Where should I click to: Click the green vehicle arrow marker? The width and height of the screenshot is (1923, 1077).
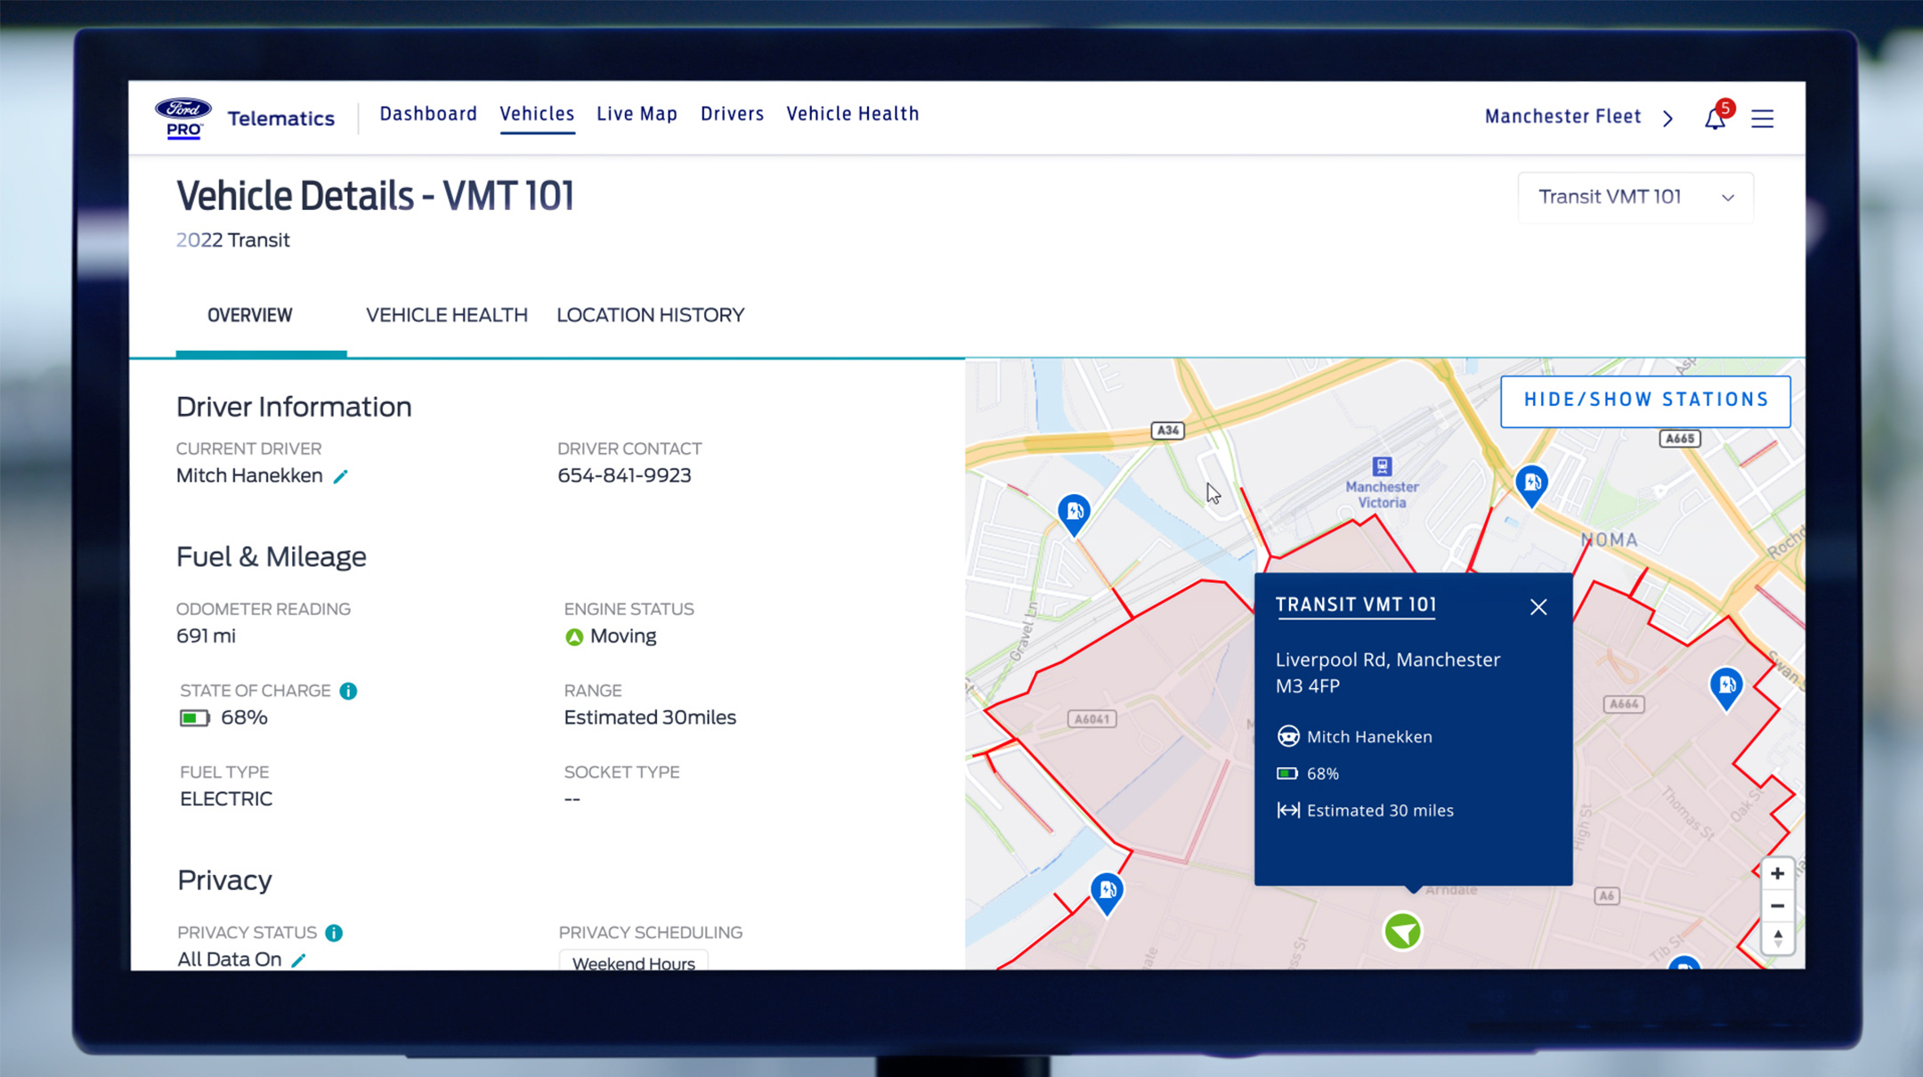coord(1401,933)
